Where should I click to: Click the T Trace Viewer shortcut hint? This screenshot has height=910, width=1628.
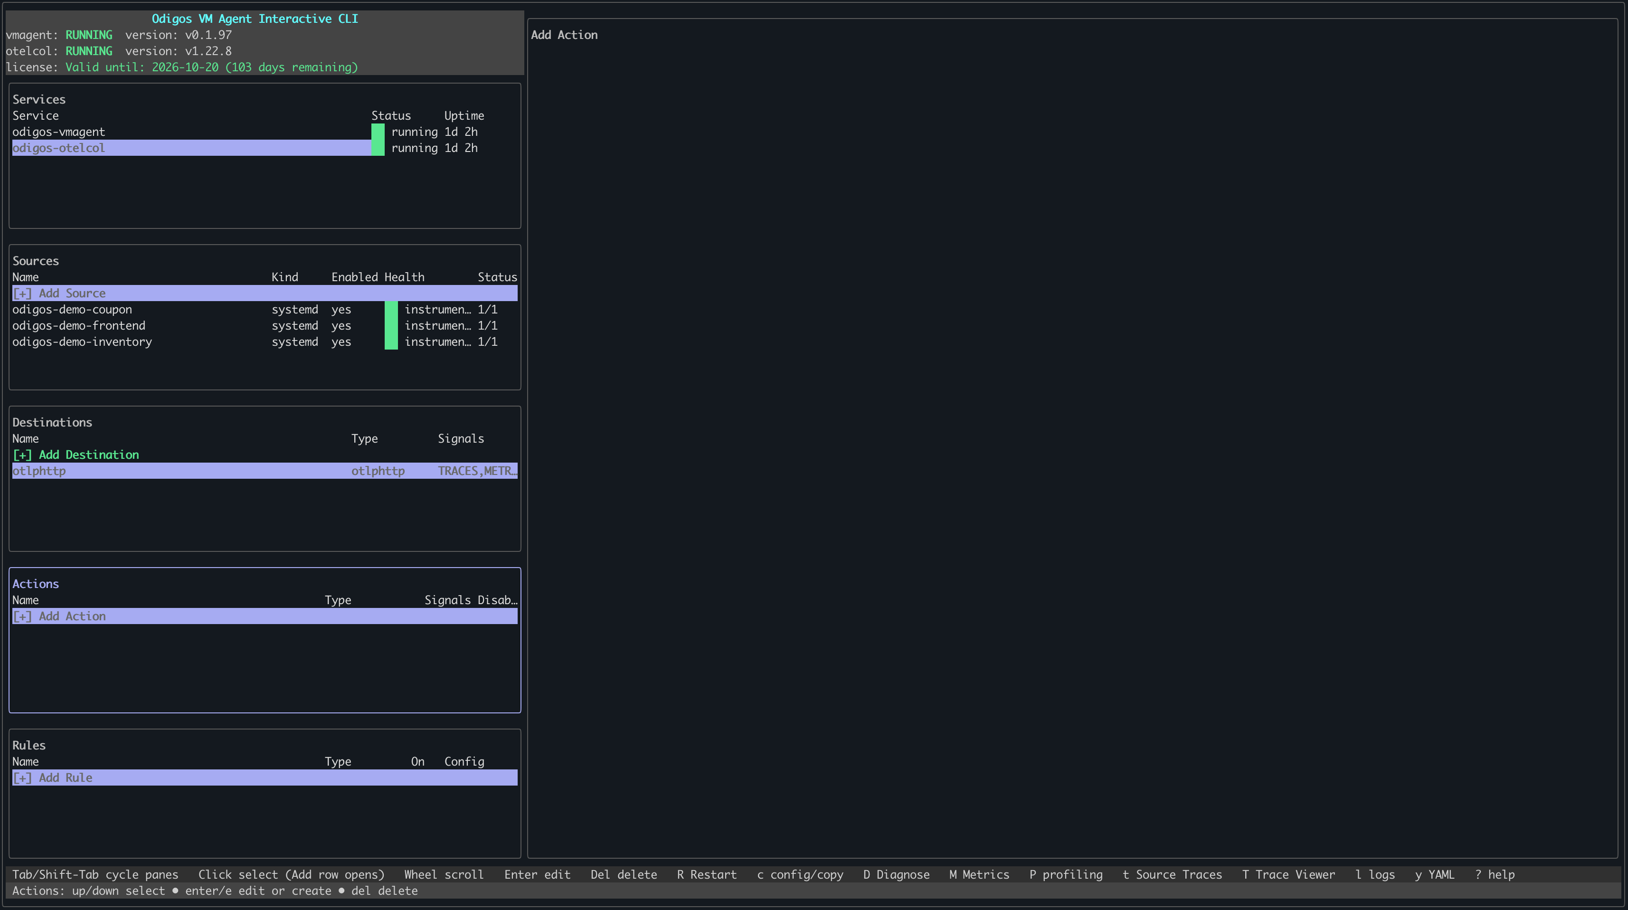[1288, 874]
